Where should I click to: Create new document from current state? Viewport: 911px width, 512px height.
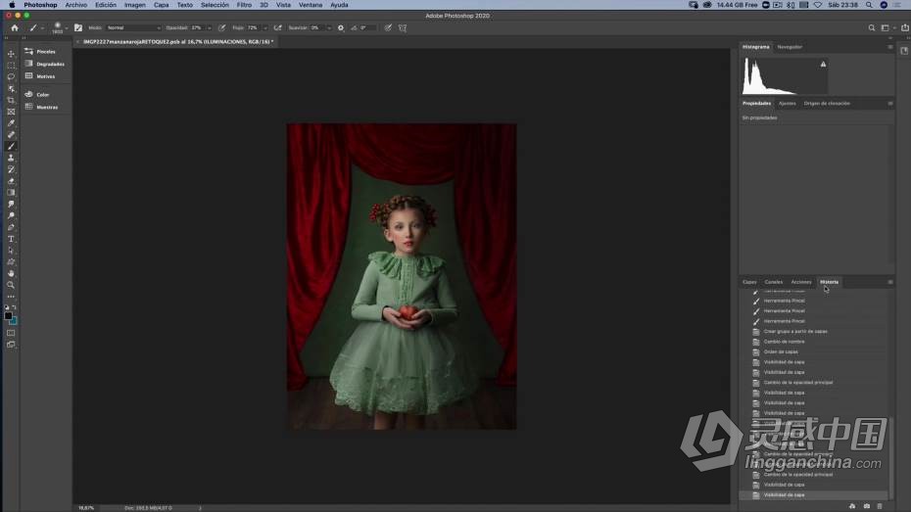(x=852, y=506)
